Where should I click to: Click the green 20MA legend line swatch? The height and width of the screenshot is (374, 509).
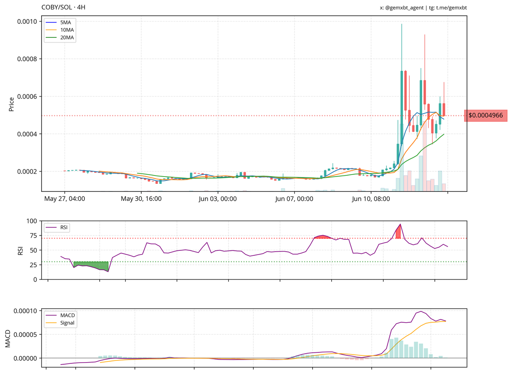point(51,38)
